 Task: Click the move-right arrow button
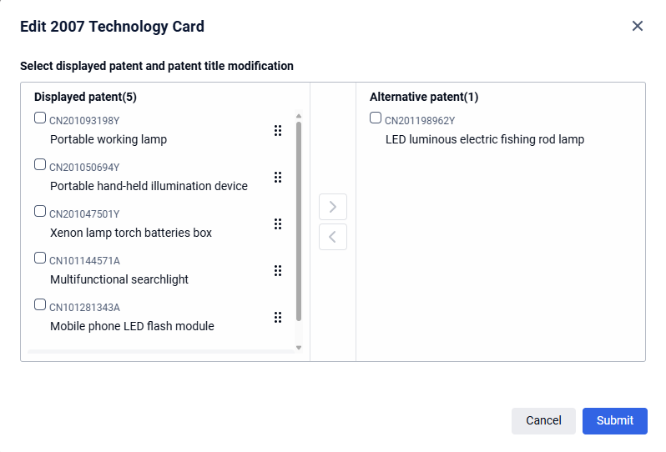tap(333, 207)
